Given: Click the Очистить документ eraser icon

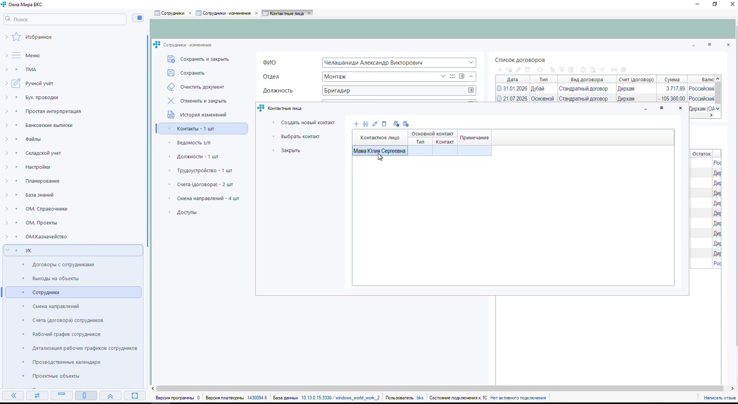Looking at the screenshot, I should point(171,87).
